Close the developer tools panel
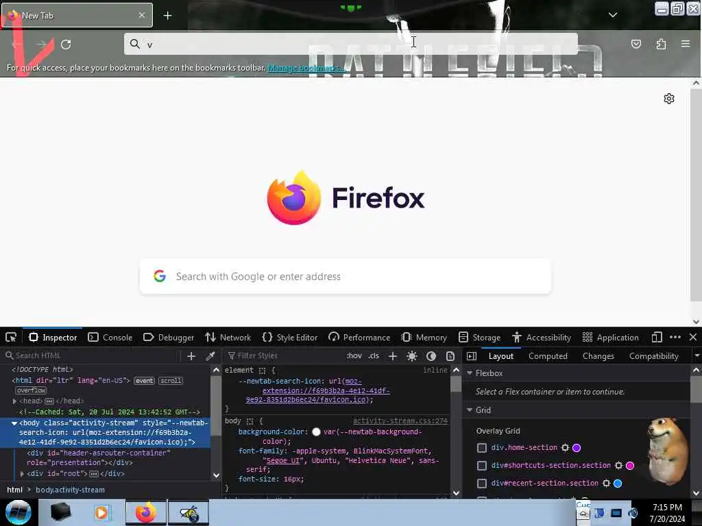Viewport: 702px width, 526px height. click(693, 337)
